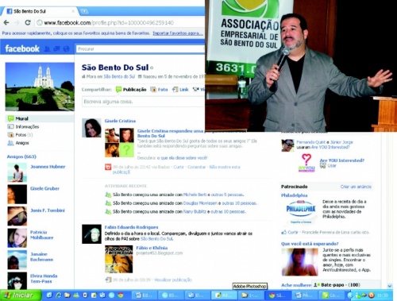Click Gisele Gruber's friend thumbnail
Screen dimensions: 397x301
[x=17, y=195]
